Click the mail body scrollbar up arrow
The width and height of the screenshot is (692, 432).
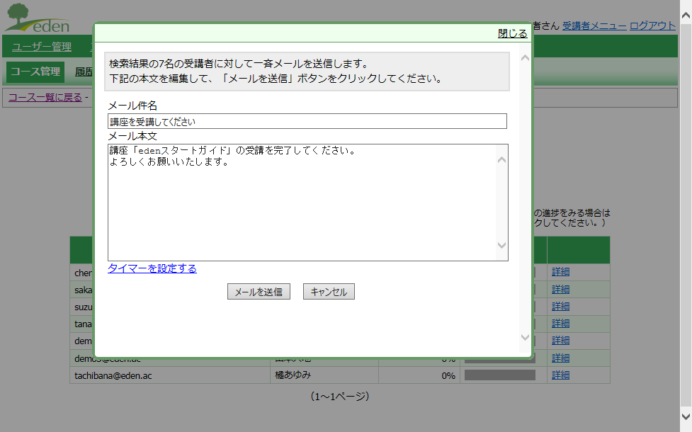tap(501, 160)
